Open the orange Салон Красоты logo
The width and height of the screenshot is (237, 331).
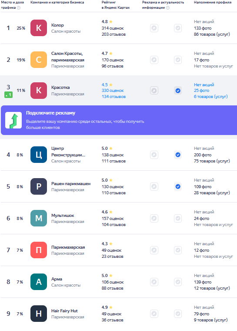click(39, 60)
